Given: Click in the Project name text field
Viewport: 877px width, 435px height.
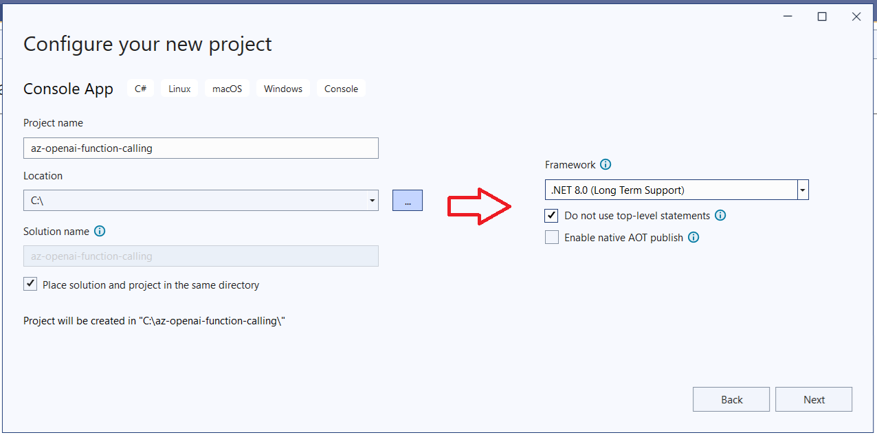Looking at the screenshot, I should click(201, 148).
